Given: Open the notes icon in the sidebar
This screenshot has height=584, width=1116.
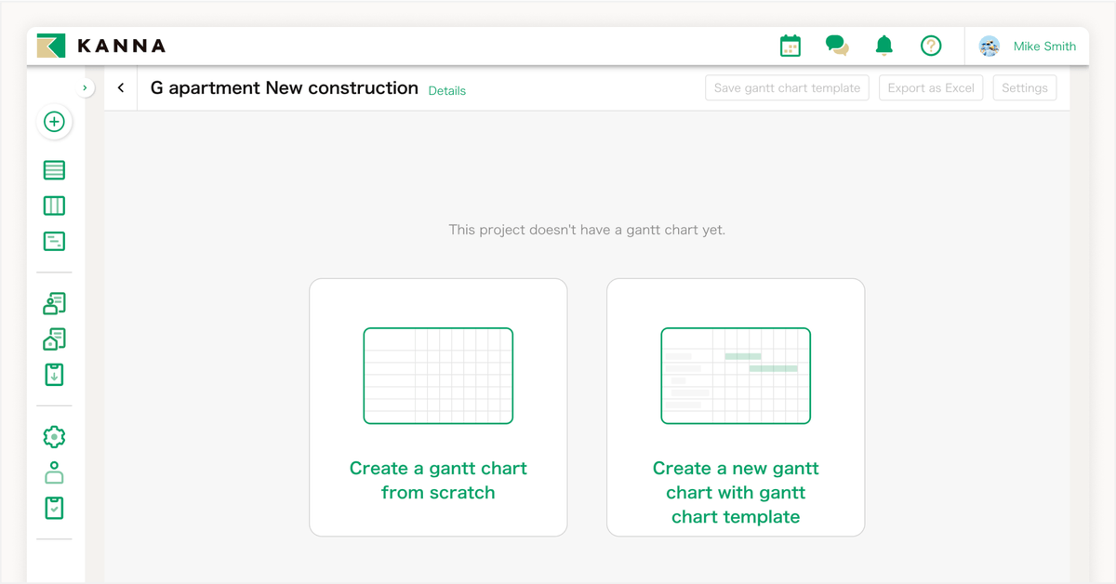Looking at the screenshot, I should pyautogui.click(x=54, y=241).
